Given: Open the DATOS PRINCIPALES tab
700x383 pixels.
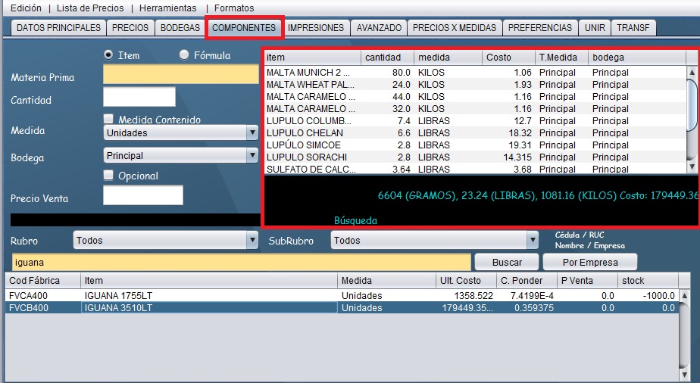Looking at the screenshot, I should 58,28.
